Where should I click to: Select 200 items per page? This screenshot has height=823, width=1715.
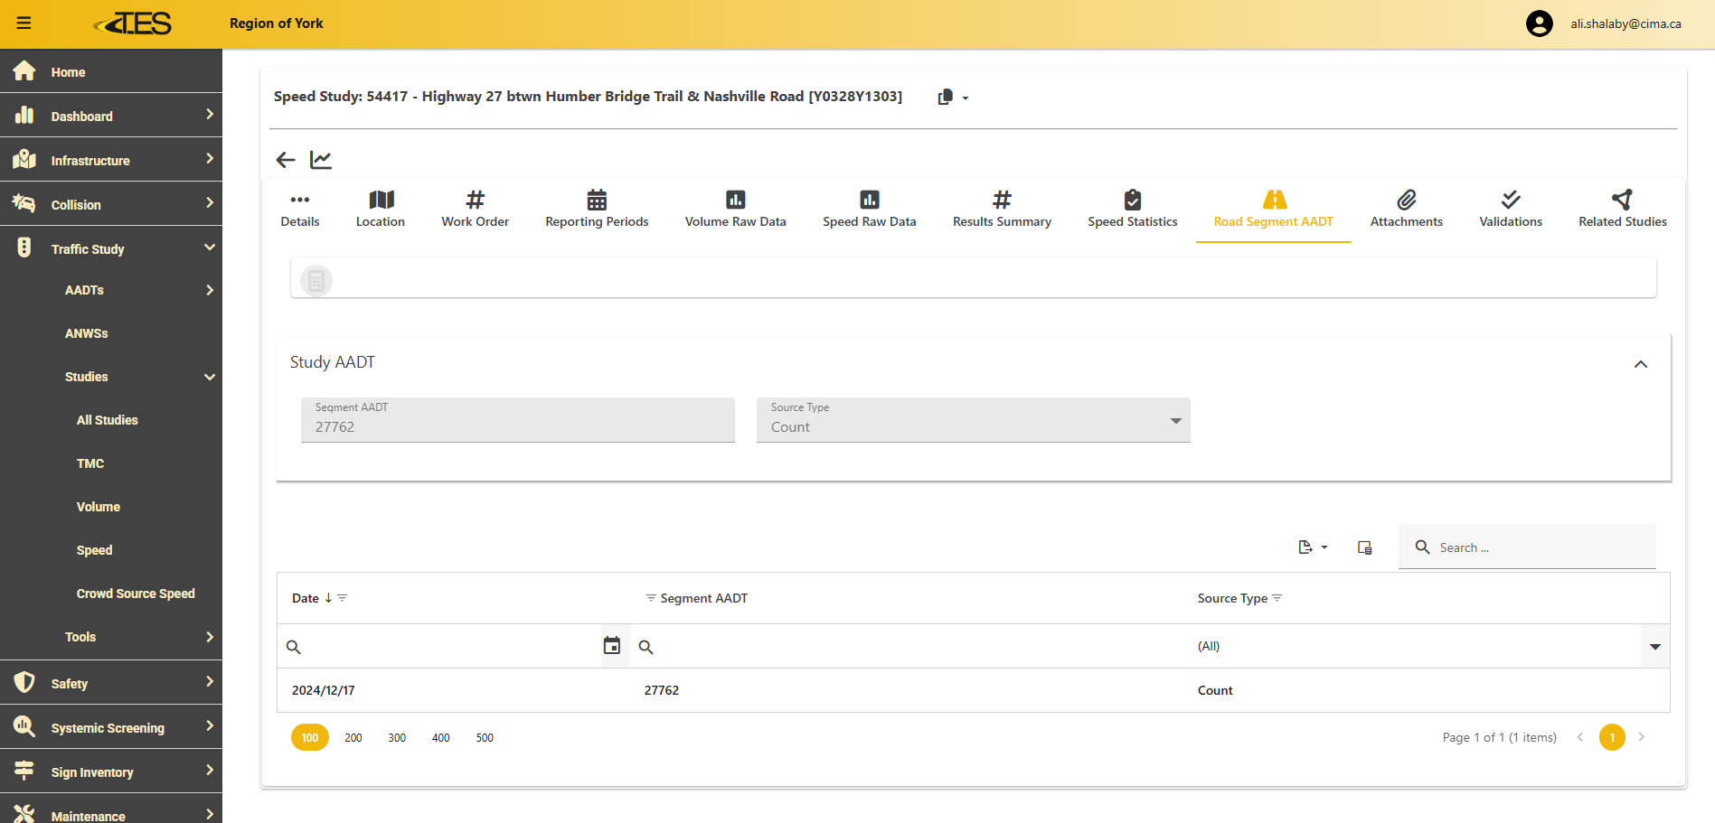tap(353, 738)
